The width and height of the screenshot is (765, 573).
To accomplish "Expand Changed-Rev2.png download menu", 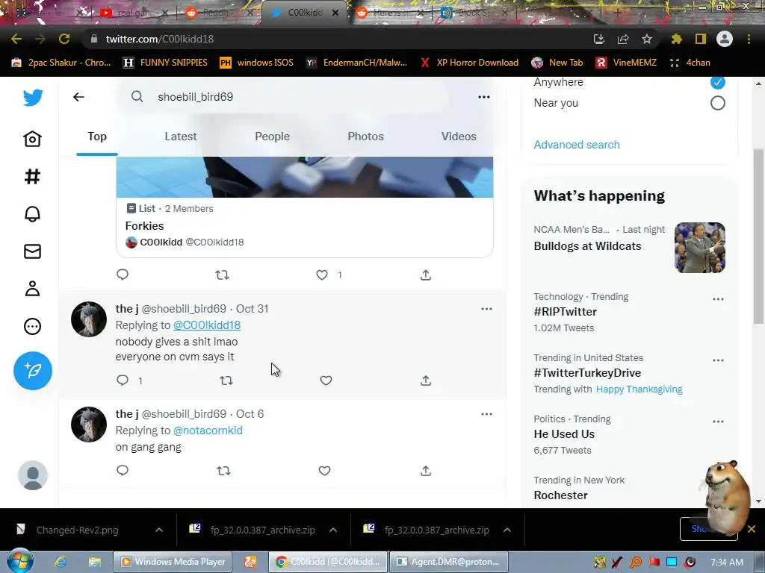I will [159, 530].
